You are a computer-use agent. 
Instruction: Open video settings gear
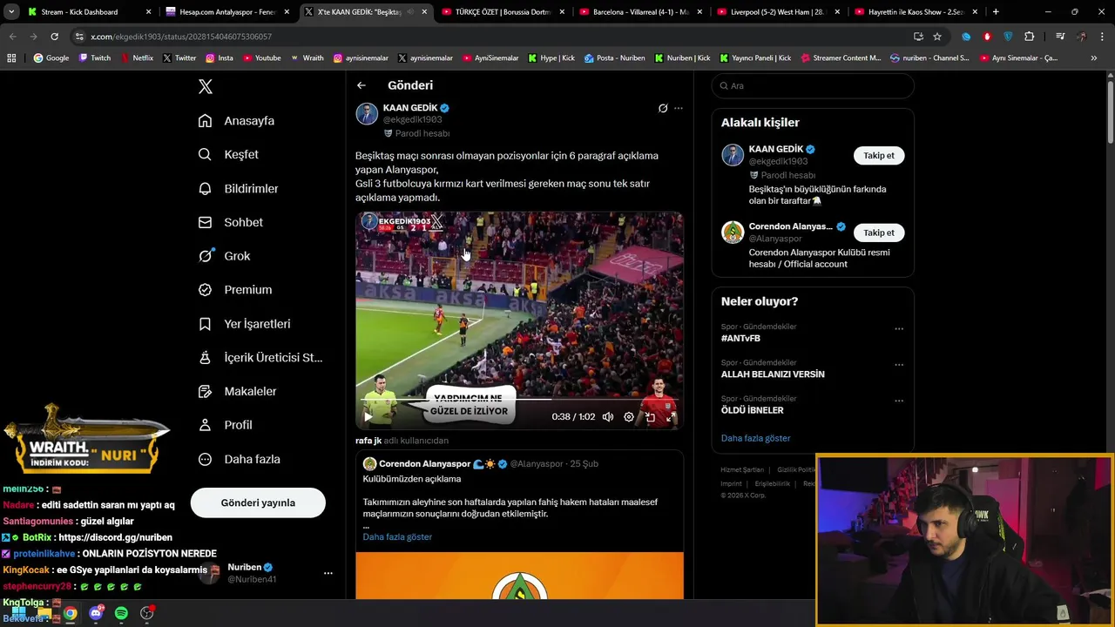point(629,417)
